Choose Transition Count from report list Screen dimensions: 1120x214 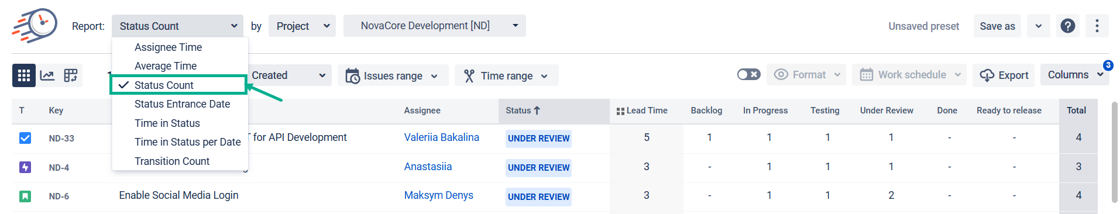pos(172,161)
